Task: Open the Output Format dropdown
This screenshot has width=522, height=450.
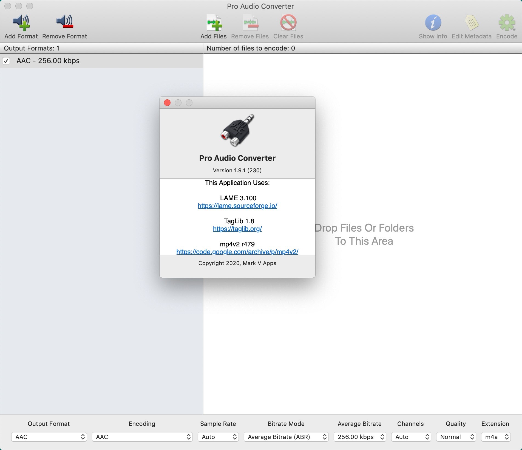Action: pyautogui.click(x=49, y=437)
